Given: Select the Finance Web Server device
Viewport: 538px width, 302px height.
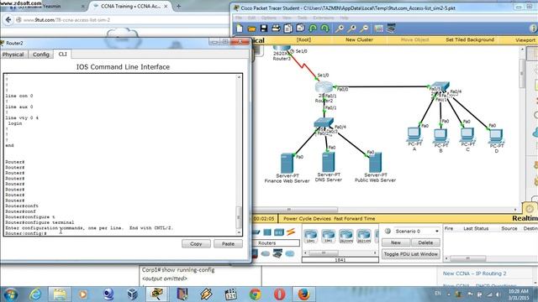Looking at the screenshot, I should point(287,164).
